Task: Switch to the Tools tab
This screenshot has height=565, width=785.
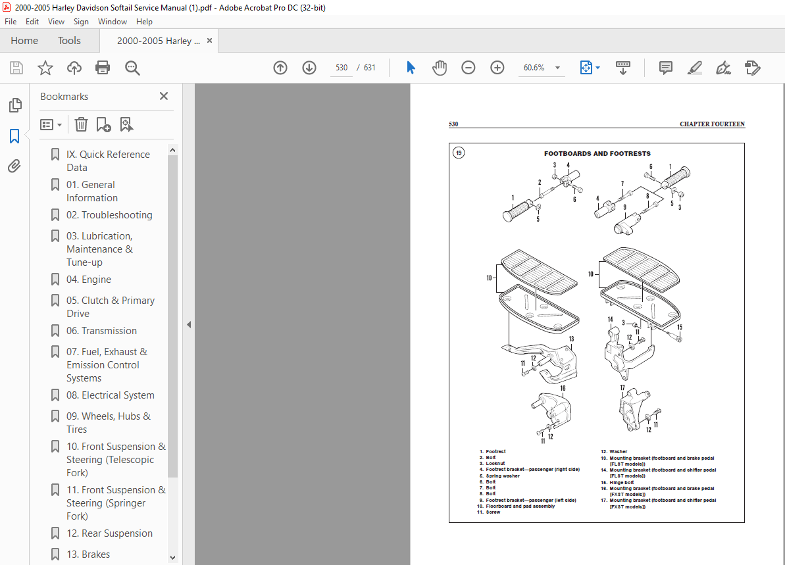Action: click(x=69, y=41)
